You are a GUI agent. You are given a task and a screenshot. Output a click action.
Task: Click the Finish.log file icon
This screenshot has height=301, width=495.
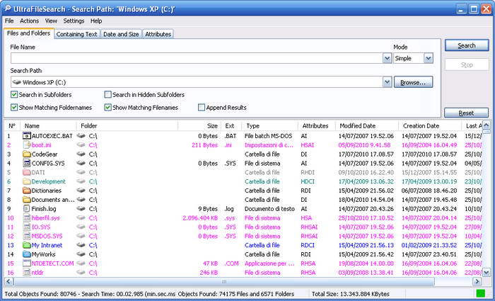coord(27,209)
